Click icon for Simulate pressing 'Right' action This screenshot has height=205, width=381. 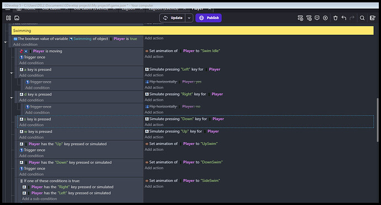(x=147, y=94)
